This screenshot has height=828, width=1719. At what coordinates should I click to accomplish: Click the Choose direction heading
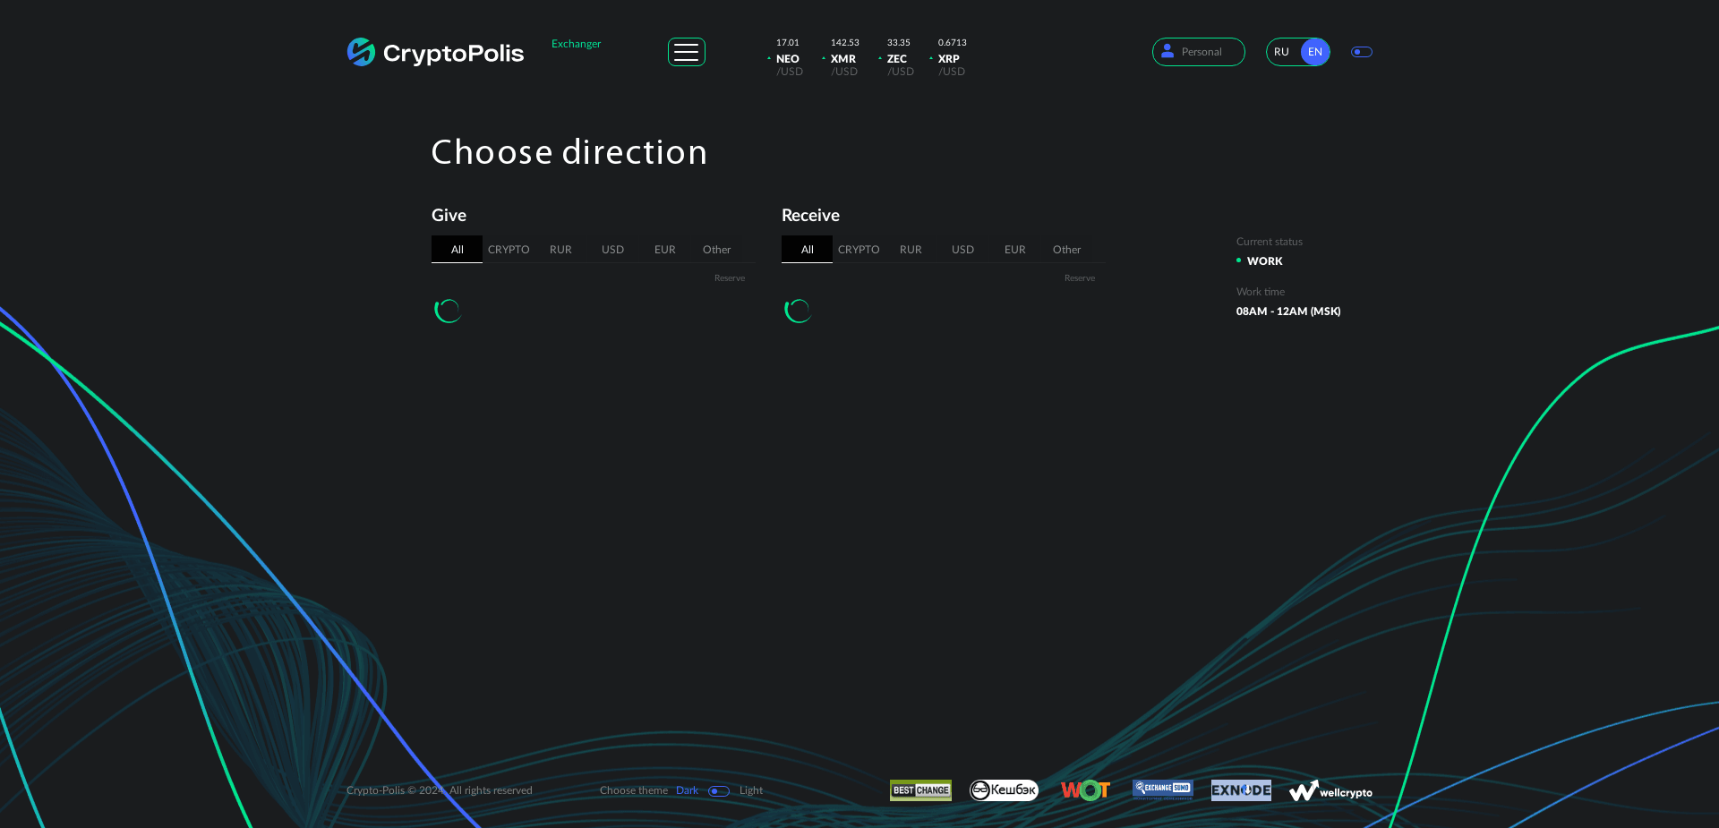[569, 152]
